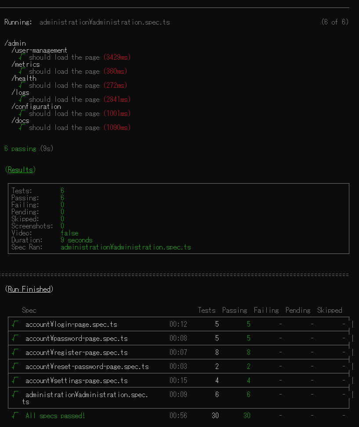The width and height of the screenshot is (359, 427).
Task: Click the /configuration suite line
Action: pyautogui.click(x=36, y=106)
